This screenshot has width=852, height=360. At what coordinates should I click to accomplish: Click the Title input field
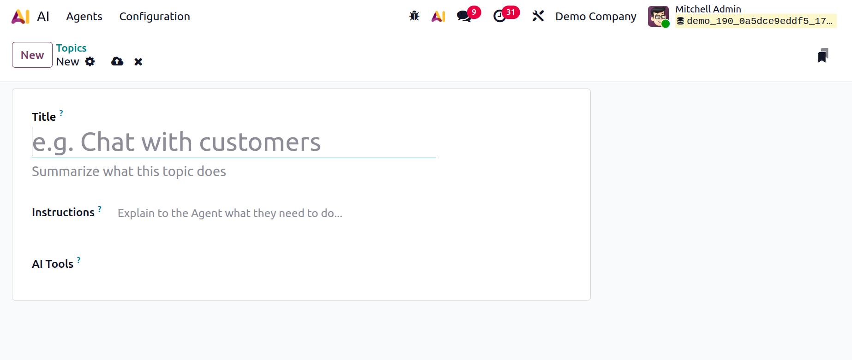click(234, 142)
